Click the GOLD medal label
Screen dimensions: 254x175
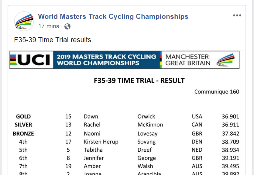point(23,117)
